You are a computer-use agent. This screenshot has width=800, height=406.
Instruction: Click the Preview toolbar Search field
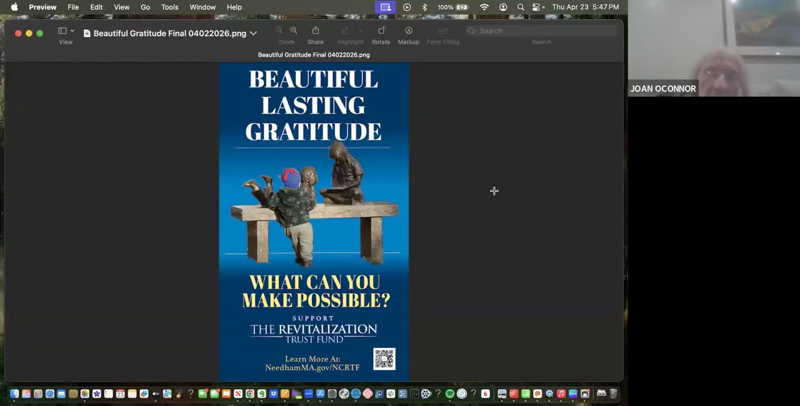pos(541,31)
